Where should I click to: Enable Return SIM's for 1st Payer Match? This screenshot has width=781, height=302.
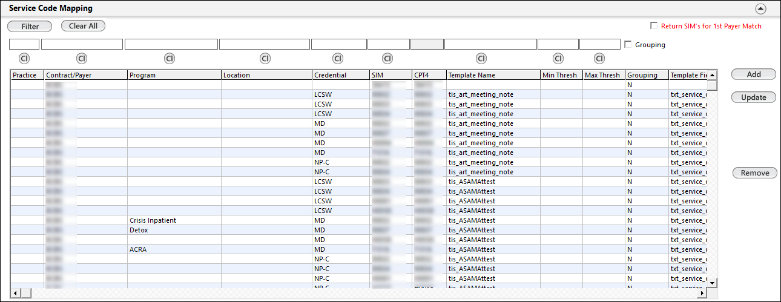(653, 26)
